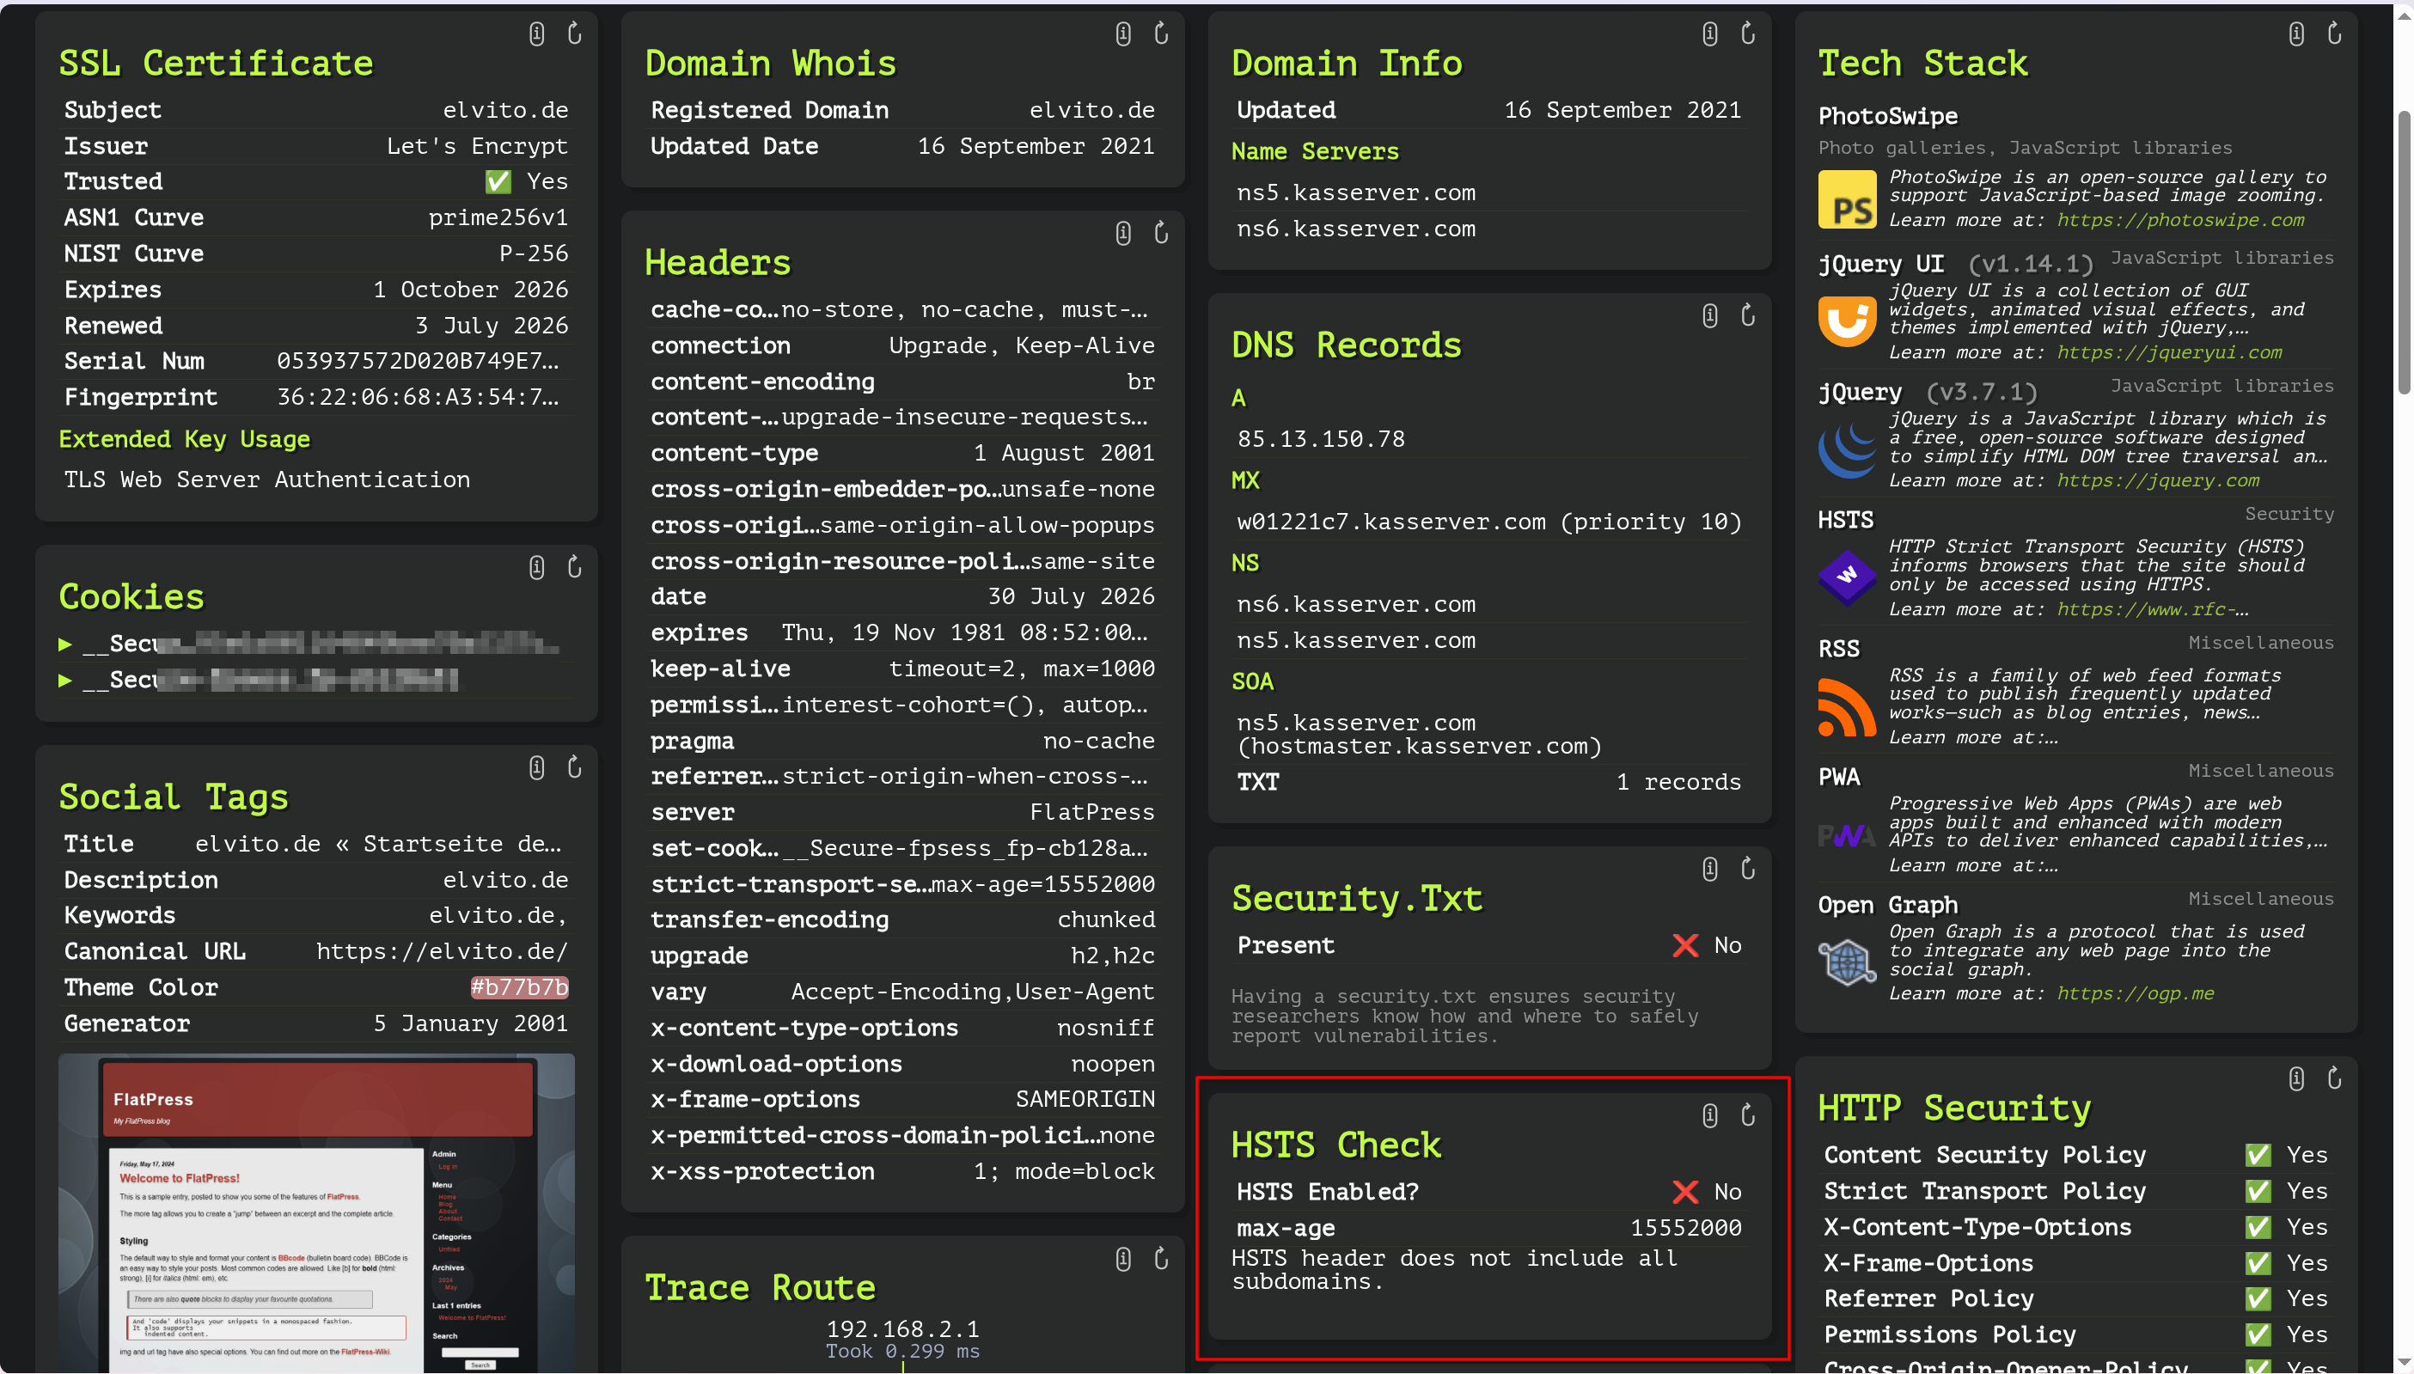Open the HSTS rfc learn-more link
2414x1374 pixels.
[2152, 609]
